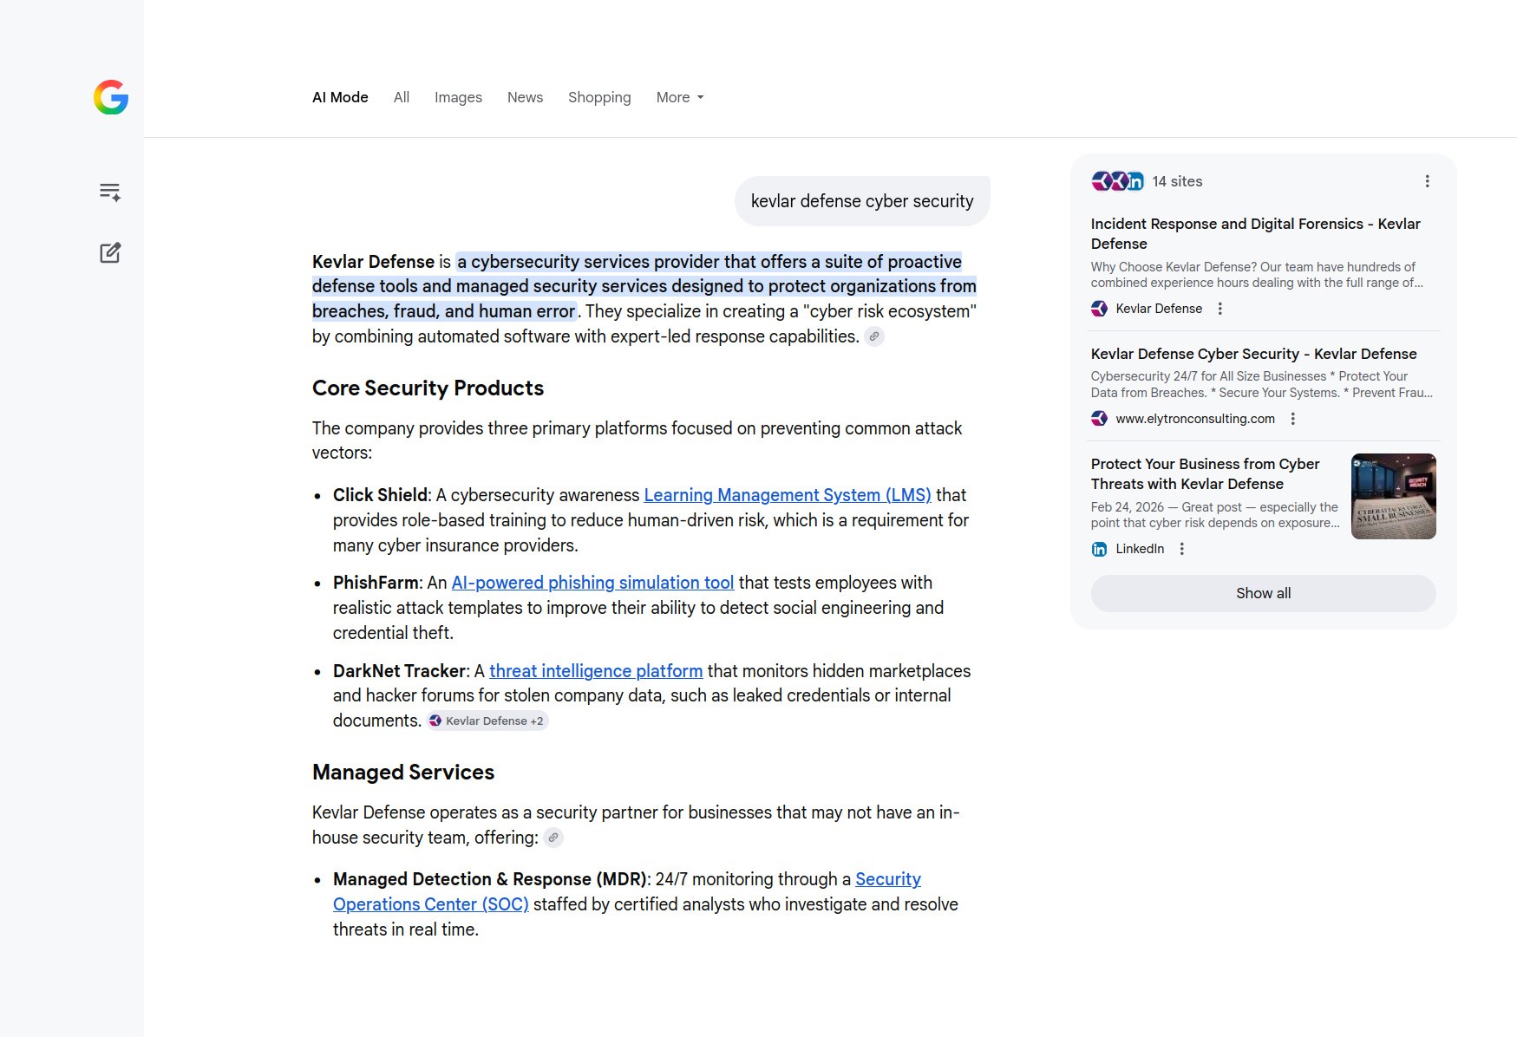Click the '14 sites' label
Viewport: 1517px width, 1037px height.
(1177, 181)
